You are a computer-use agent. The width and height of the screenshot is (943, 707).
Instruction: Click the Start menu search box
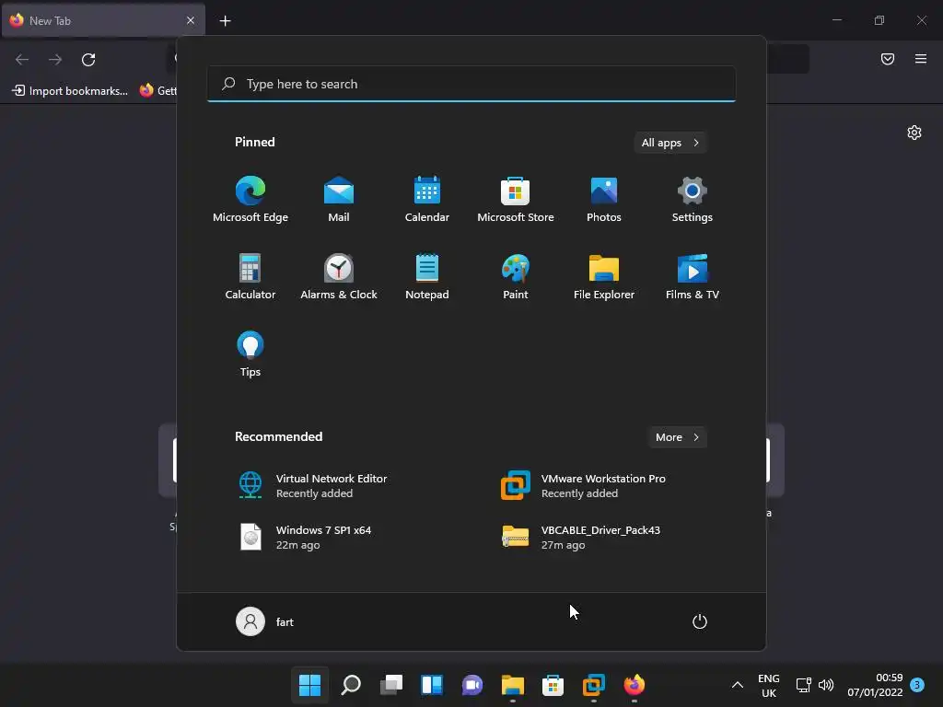(x=471, y=84)
